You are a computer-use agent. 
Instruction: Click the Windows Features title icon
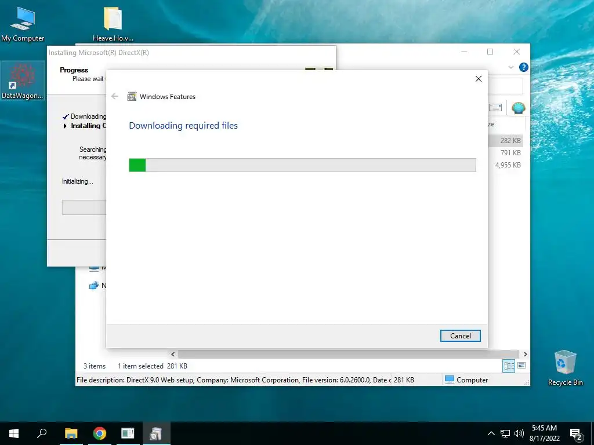coord(132,97)
